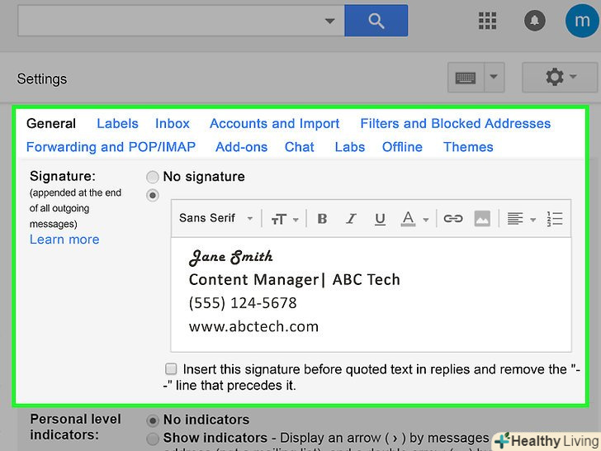The width and height of the screenshot is (601, 451).
Task: Switch to the Labels tab
Action: click(117, 123)
